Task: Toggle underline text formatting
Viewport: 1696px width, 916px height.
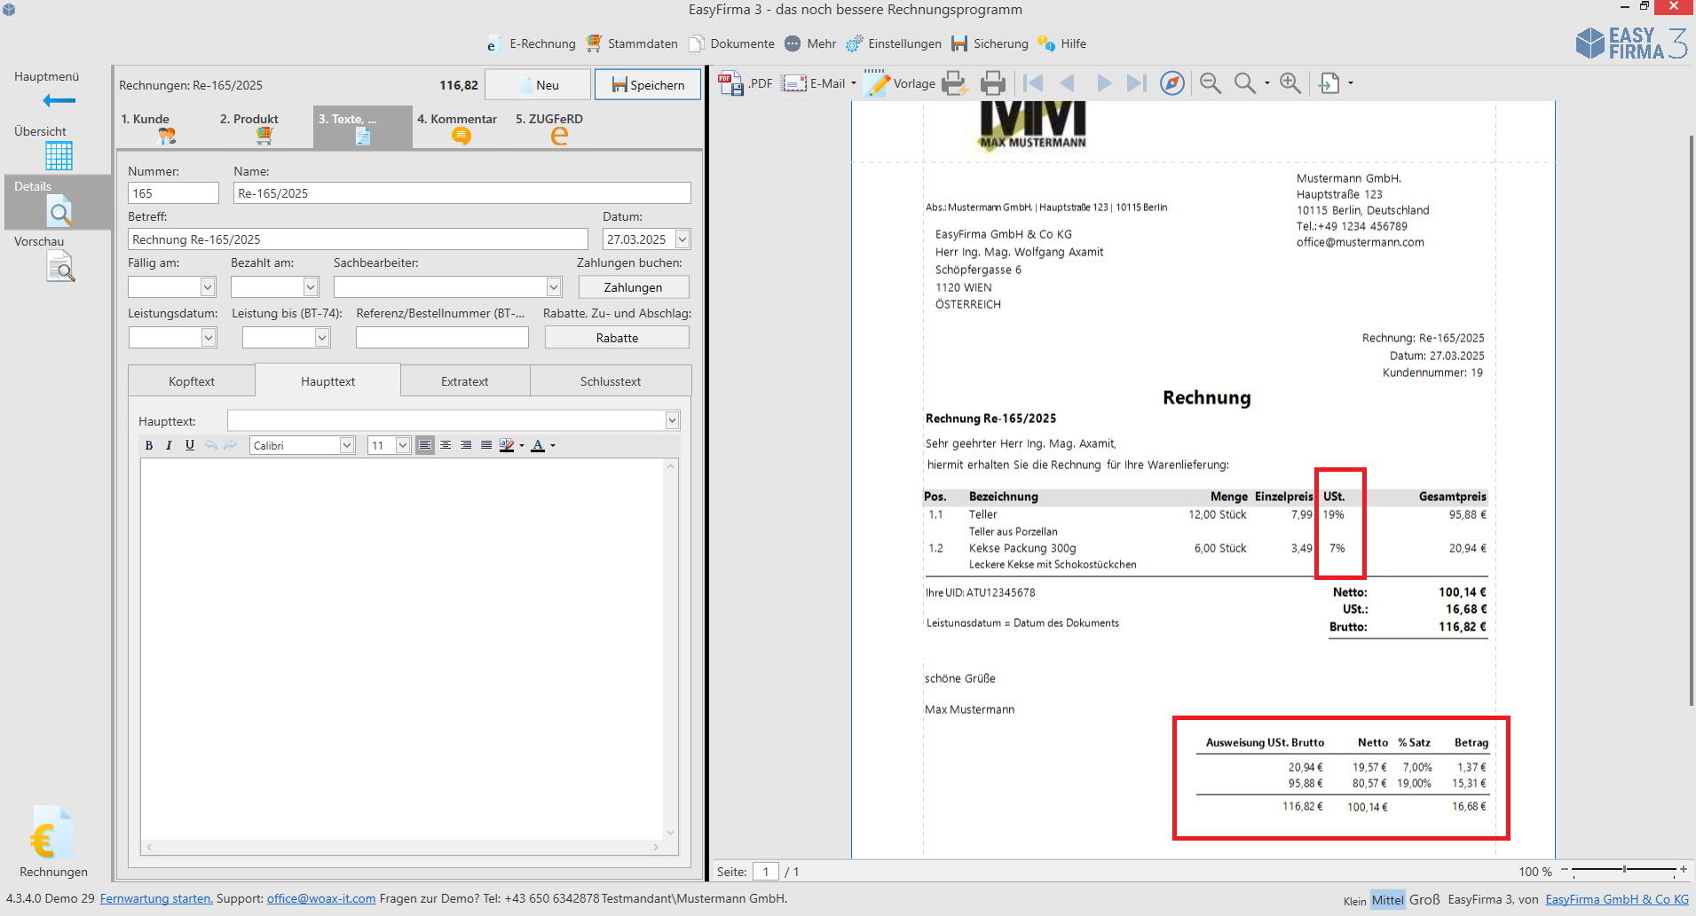Action: pyautogui.click(x=189, y=445)
